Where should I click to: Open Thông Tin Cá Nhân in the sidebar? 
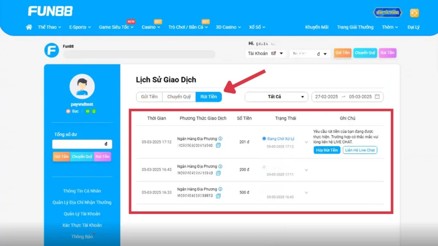81,191
